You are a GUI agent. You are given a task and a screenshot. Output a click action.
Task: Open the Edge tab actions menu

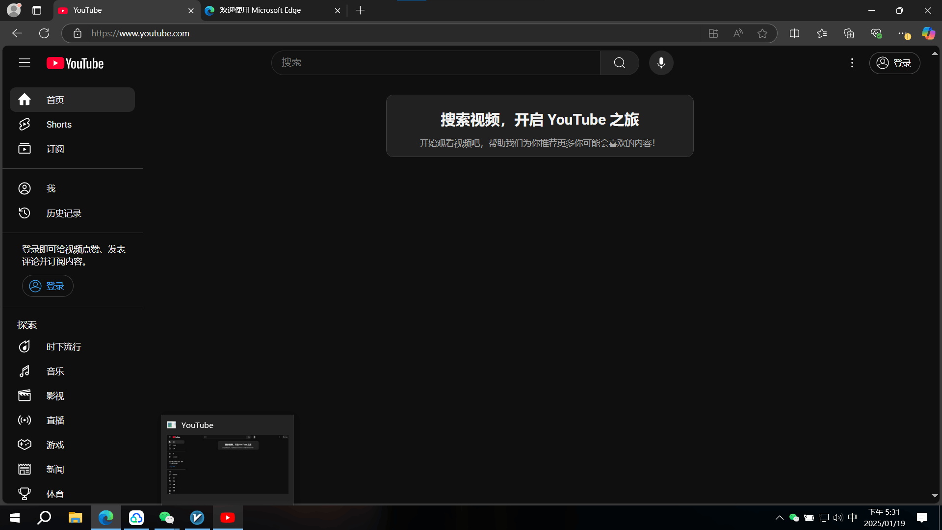pos(37,10)
